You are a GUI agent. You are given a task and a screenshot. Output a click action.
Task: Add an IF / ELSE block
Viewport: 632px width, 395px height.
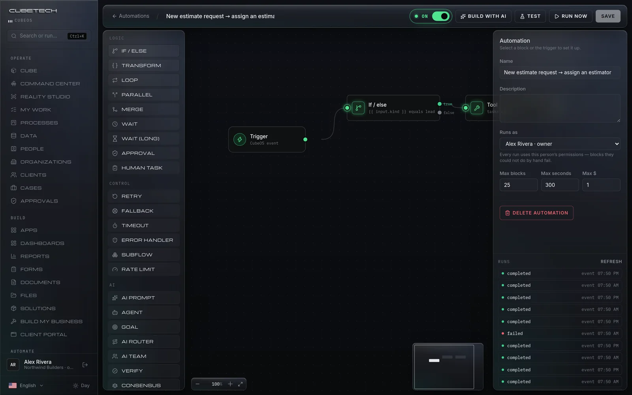tap(144, 51)
